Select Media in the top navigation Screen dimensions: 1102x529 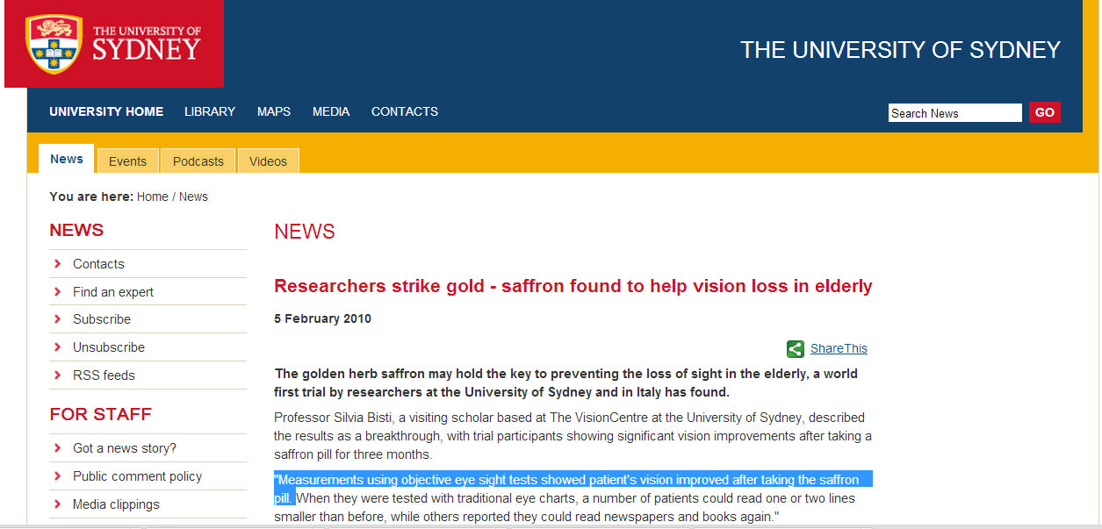(x=330, y=111)
